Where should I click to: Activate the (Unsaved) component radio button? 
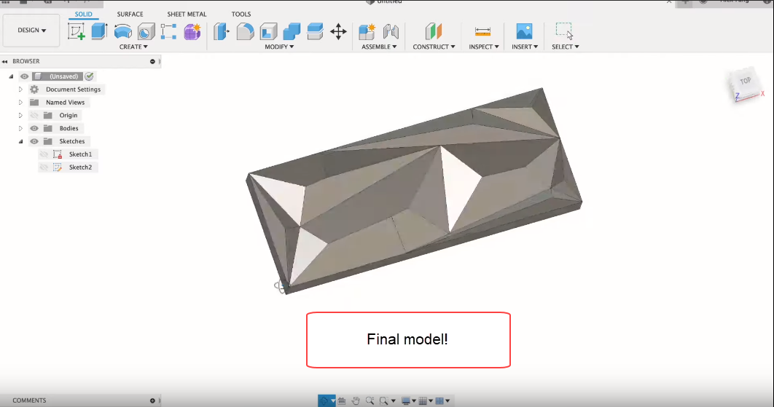coord(90,76)
